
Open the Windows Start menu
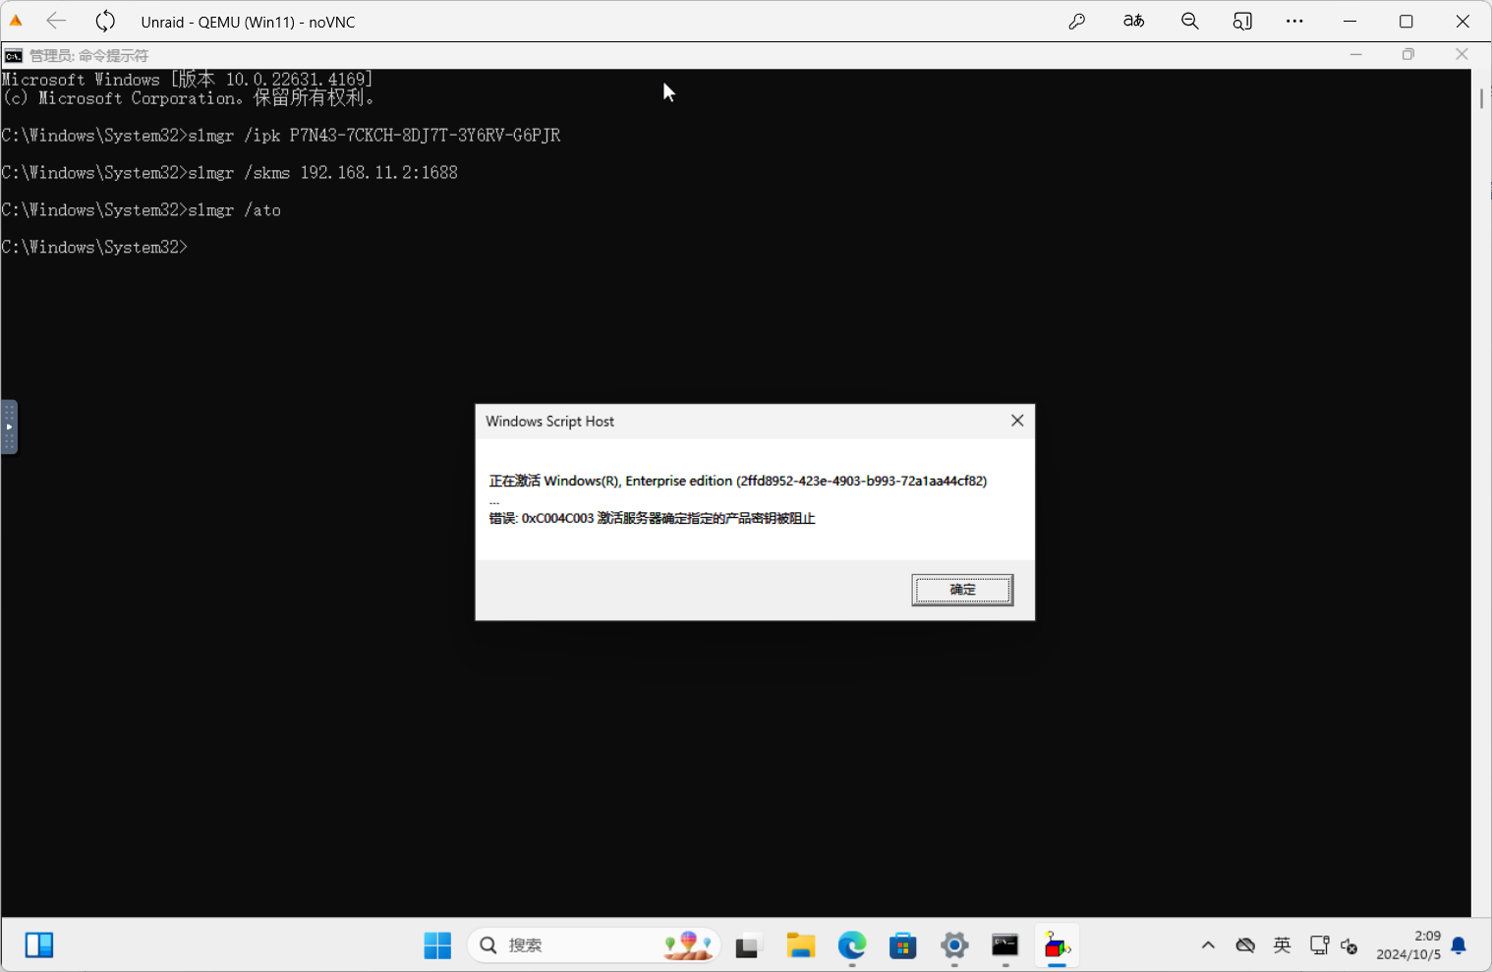437,945
